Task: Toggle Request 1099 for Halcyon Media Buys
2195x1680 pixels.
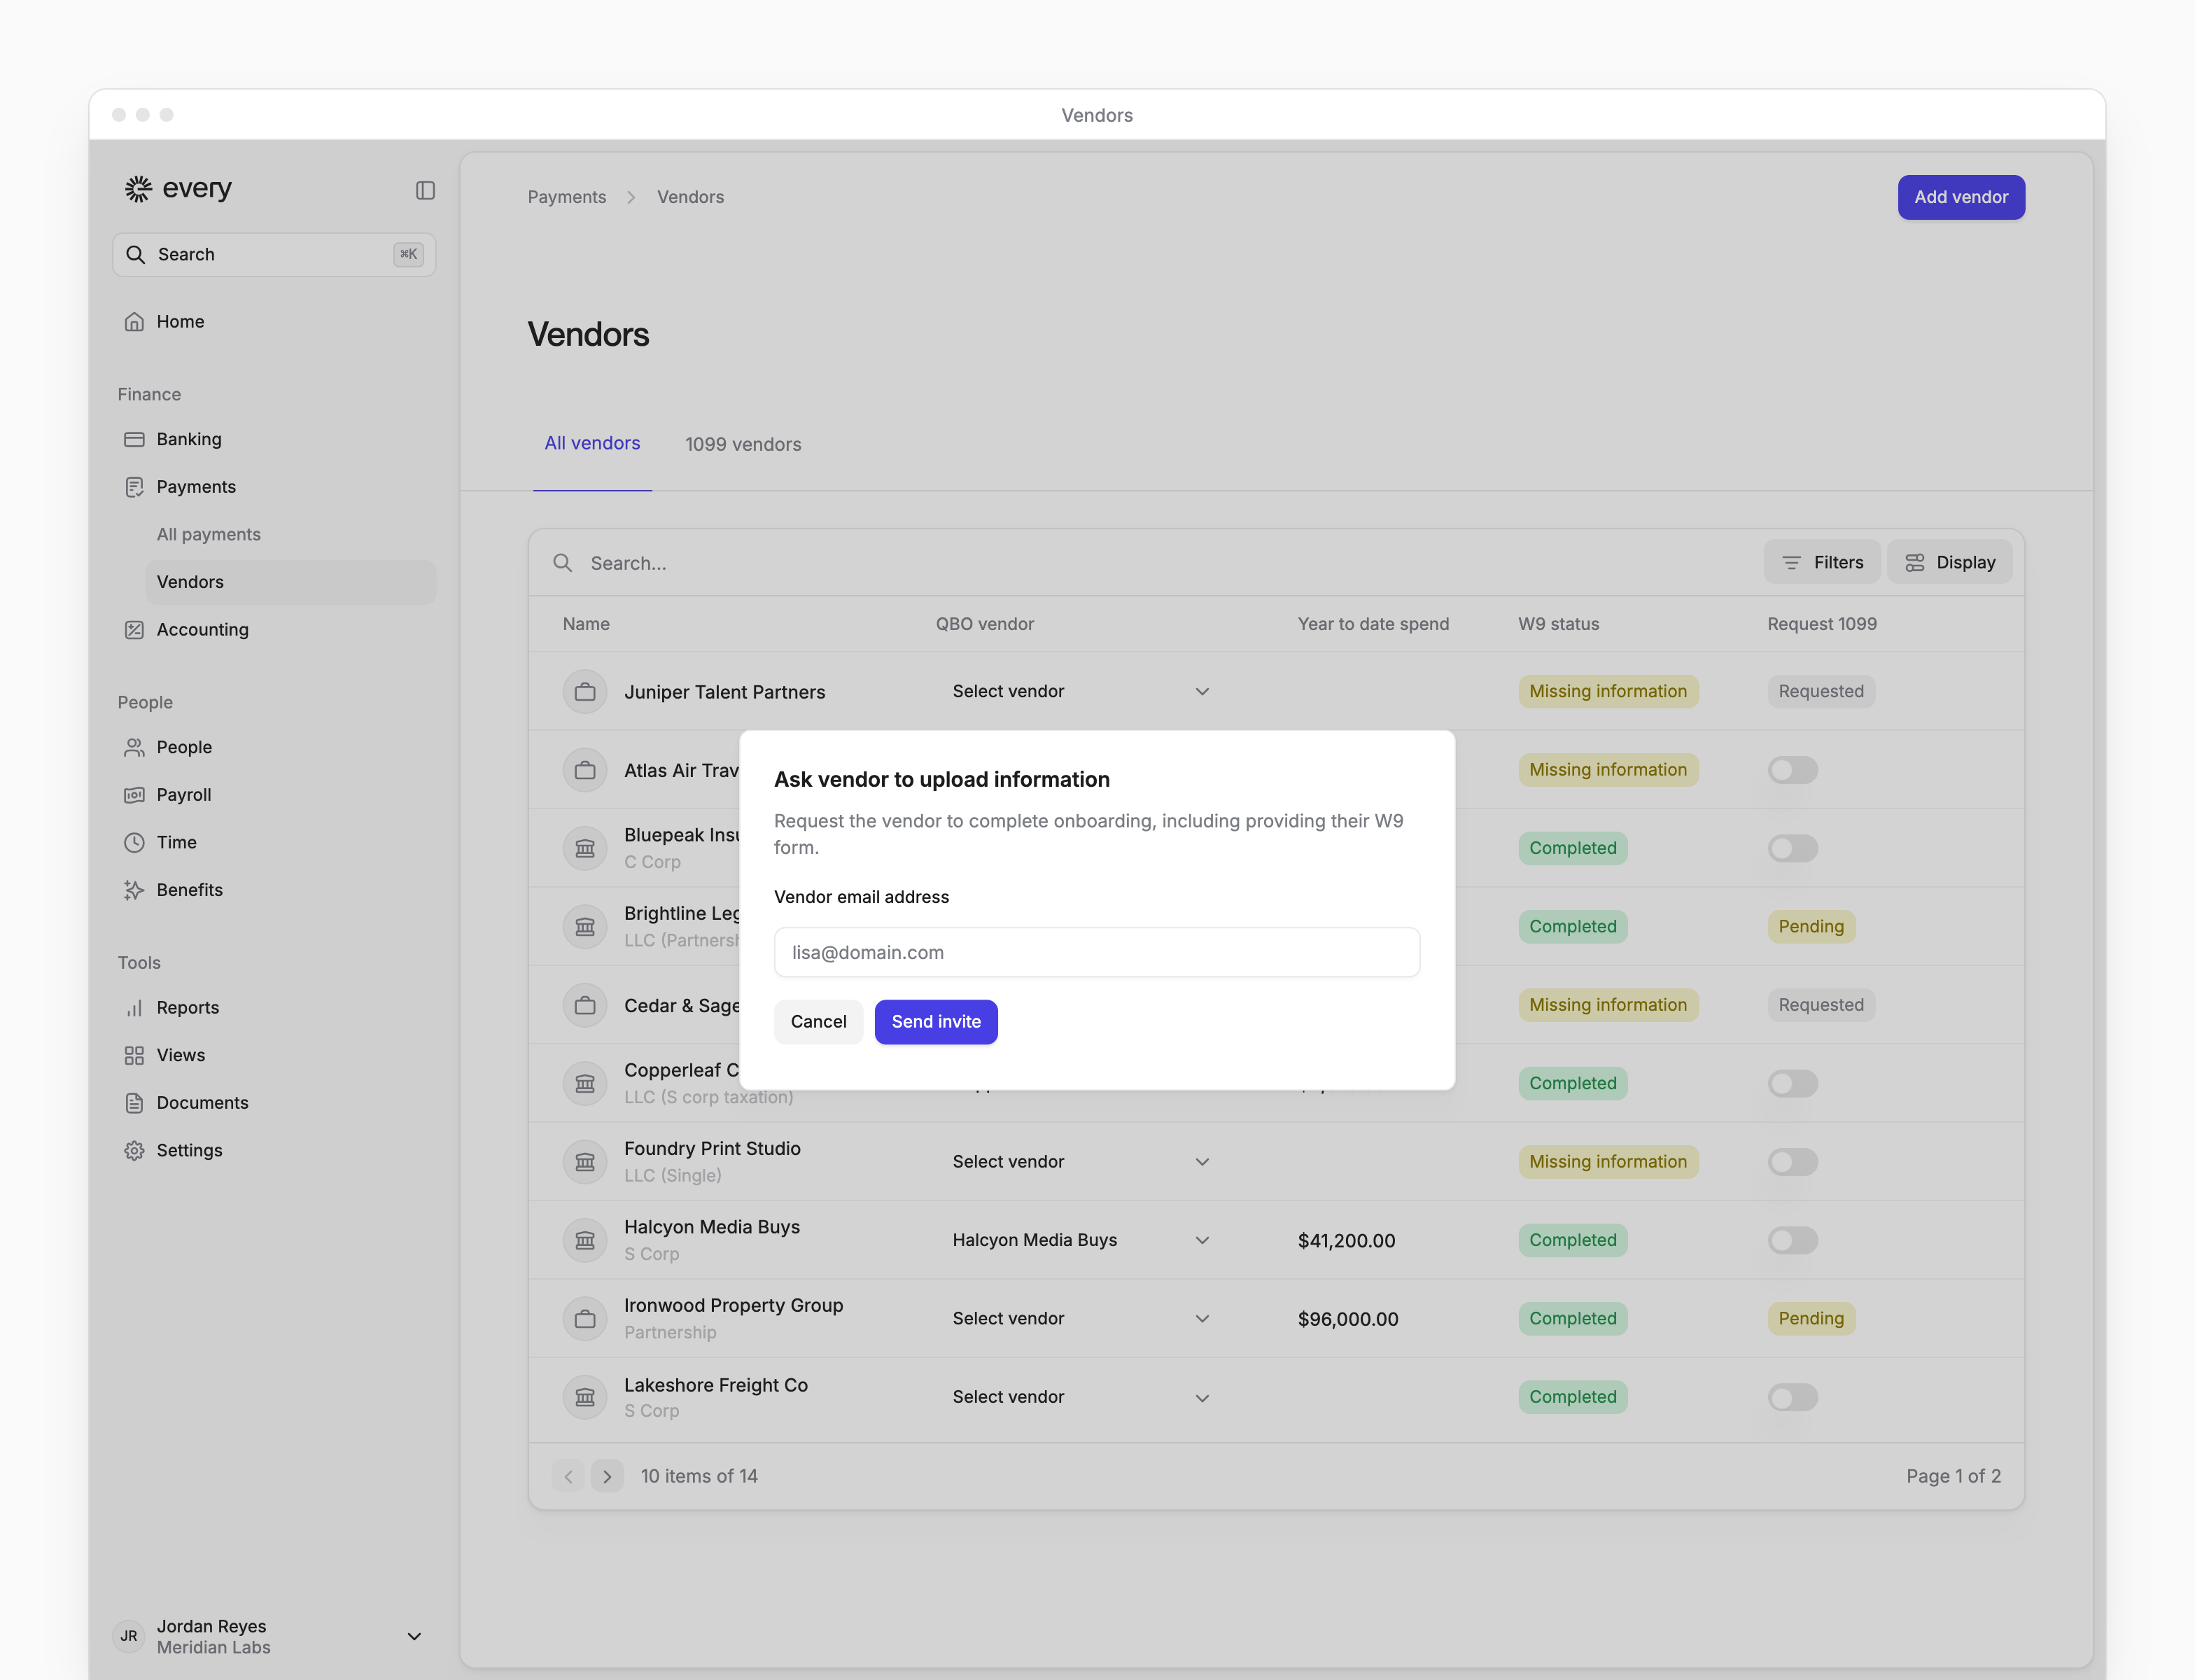Action: tap(1792, 1240)
